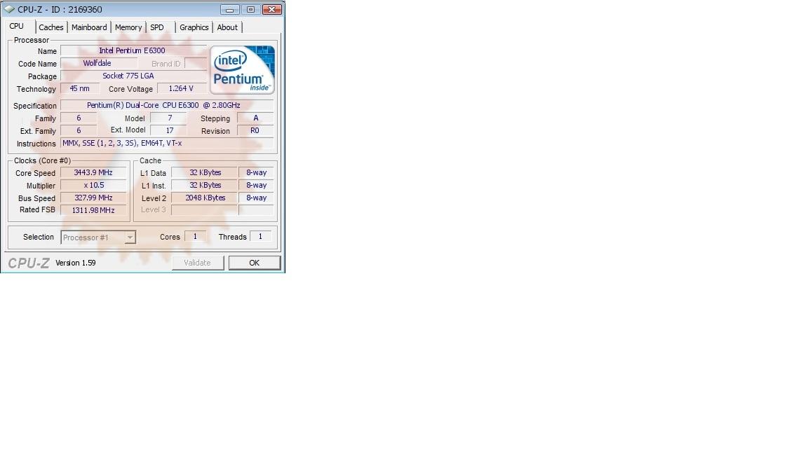Screen dimensions: 808x454
Task: Click the 'Version 1.59' text
Action: pyautogui.click(x=76, y=263)
